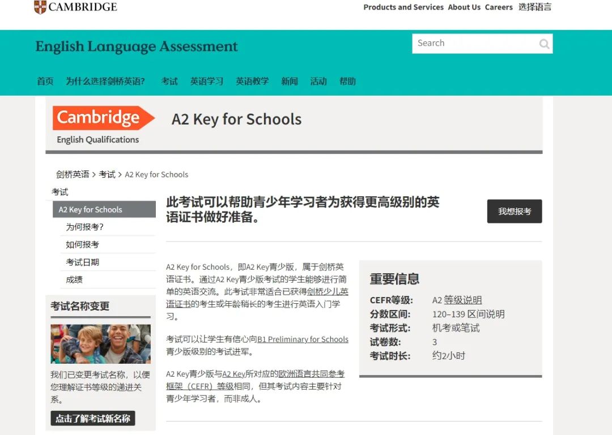Click the 我想报考 button
The width and height of the screenshot is (612, 435).
click(x=515, y=211)
